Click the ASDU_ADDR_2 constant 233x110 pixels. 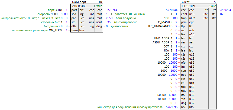point(163,43)
